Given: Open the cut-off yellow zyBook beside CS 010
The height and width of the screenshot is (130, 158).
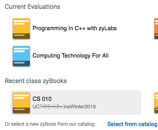Looking at the screenshot, I should [156, 103].
